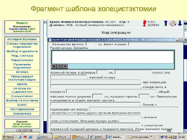The height and width of the screenshot is (140, 187).
Task: Minimize the DocA+ Extended Template Generator window
Action: pos(177,40)
